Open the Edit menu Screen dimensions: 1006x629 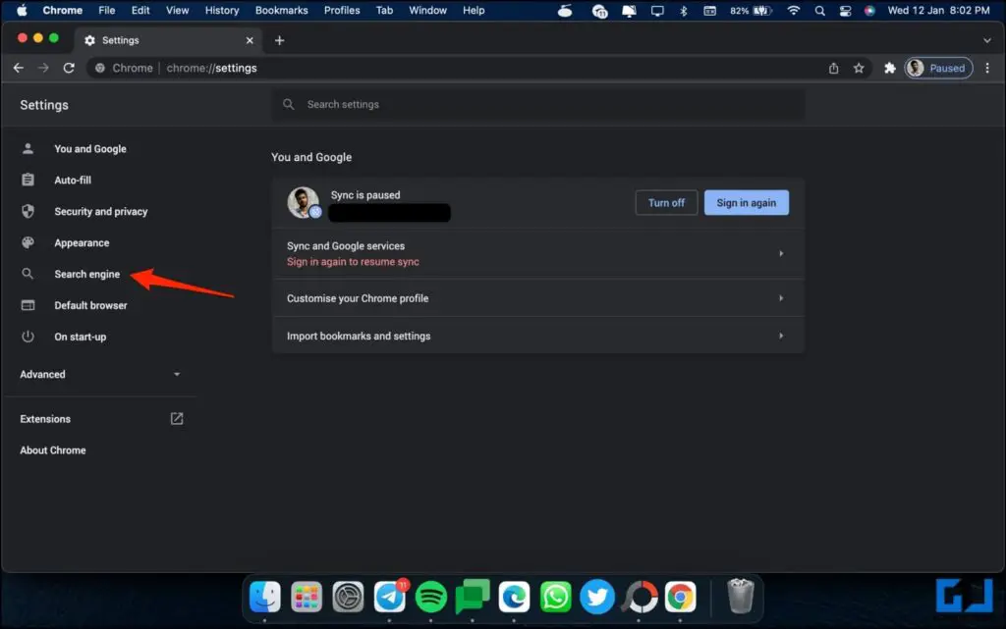[140, 10]
